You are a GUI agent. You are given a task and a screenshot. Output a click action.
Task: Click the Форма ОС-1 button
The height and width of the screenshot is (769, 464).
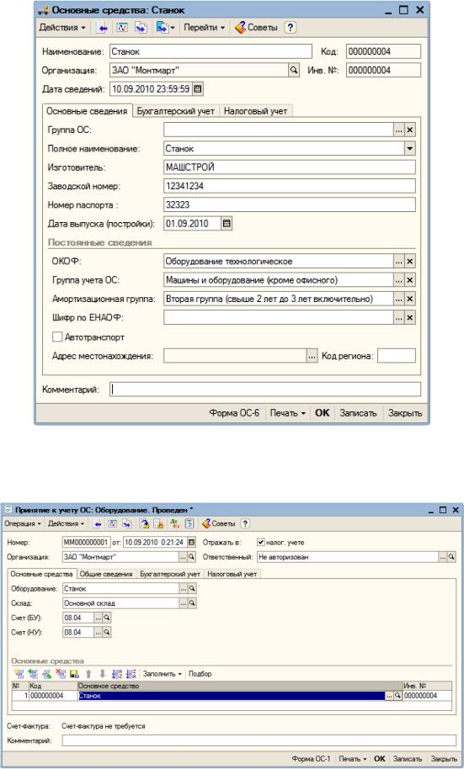point(312,759)
